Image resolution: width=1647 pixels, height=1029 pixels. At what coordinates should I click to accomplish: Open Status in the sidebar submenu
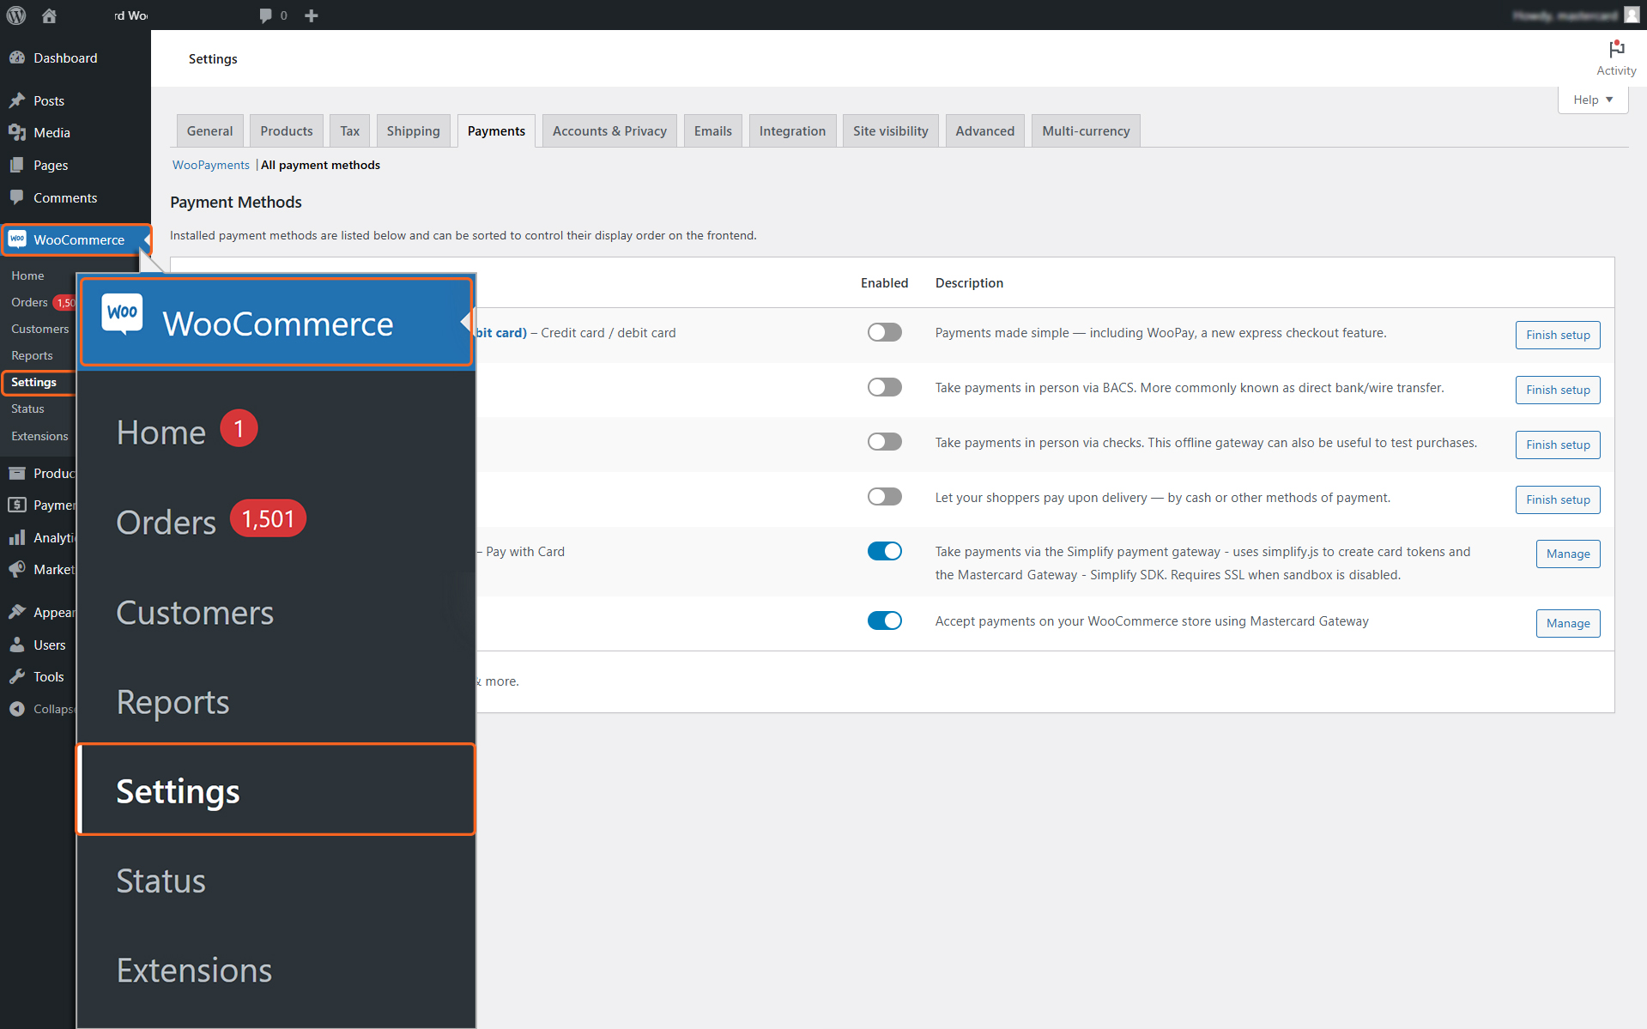27,409
